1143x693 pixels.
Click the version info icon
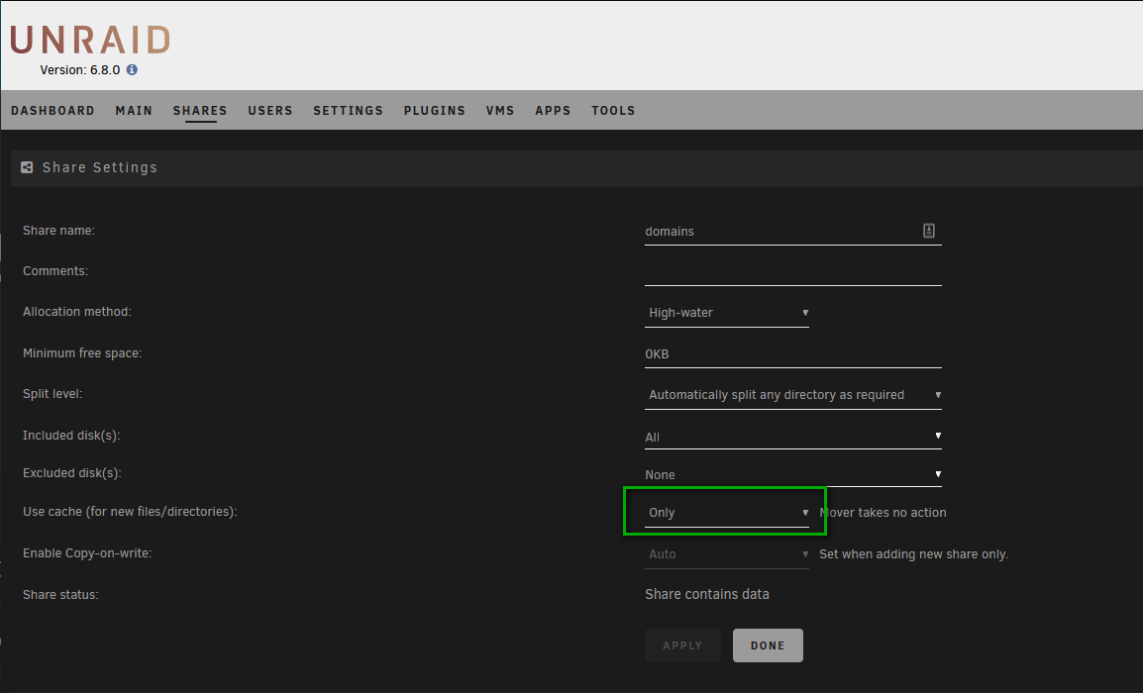132,70
